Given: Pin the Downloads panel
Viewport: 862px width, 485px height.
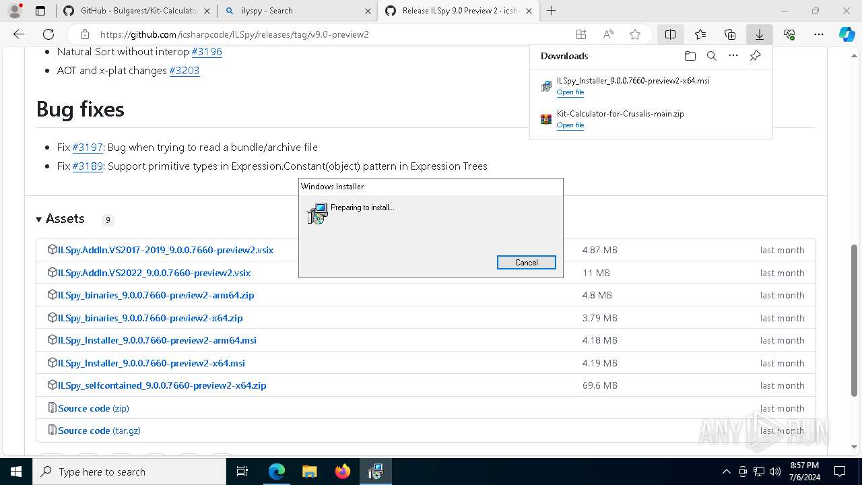Looking at the screenshot, I should click(x=756, y=56).
